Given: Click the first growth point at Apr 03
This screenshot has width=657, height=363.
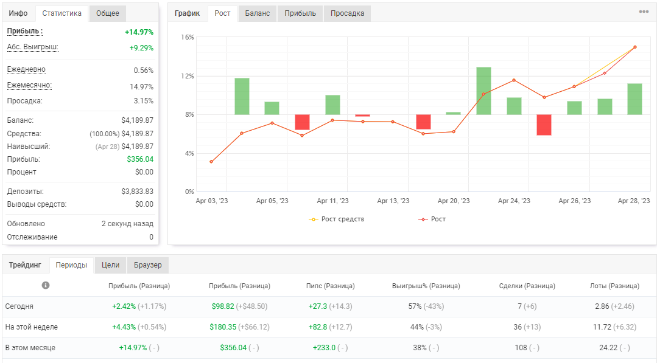Looking at the screenshot, I should 211,162.
